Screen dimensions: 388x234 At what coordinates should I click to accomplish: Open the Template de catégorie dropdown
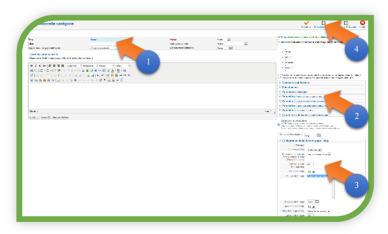[313, 136]
